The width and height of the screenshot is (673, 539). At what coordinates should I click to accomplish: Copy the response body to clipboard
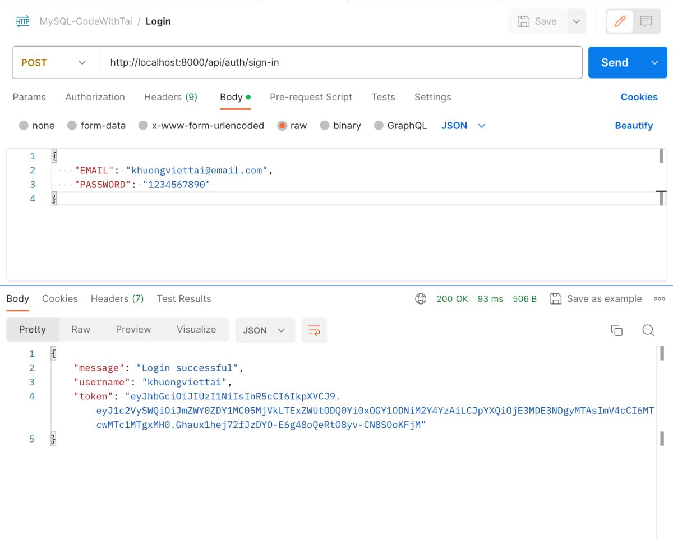click(x=617, y=330)
